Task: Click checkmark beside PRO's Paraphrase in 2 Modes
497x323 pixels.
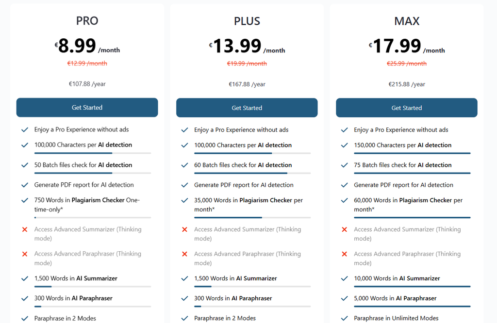Action: (25, 319)
